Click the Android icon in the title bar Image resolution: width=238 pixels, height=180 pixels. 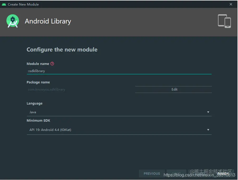pos(4,4)
